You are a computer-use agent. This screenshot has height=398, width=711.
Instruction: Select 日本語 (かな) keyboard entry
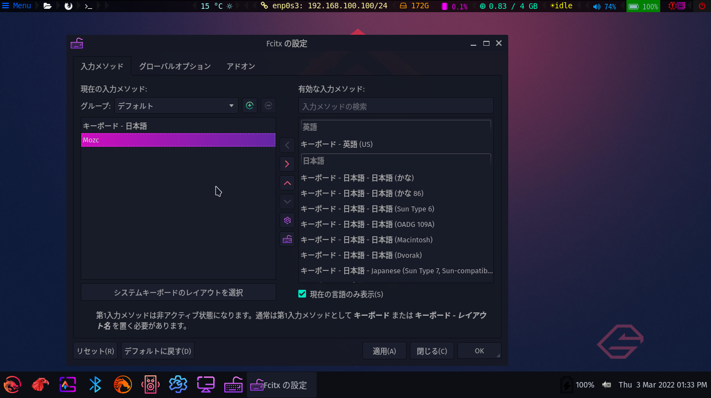click(396, 178)
